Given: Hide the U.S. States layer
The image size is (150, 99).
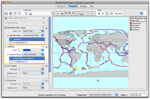Looking at the screenshot, I should pos(46,66).
